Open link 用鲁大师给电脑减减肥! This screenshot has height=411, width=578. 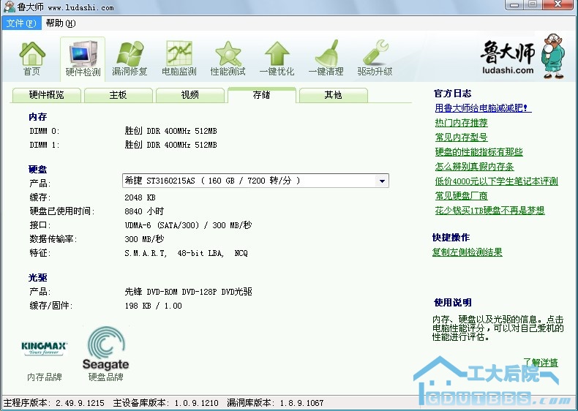[x=483, y=108]
